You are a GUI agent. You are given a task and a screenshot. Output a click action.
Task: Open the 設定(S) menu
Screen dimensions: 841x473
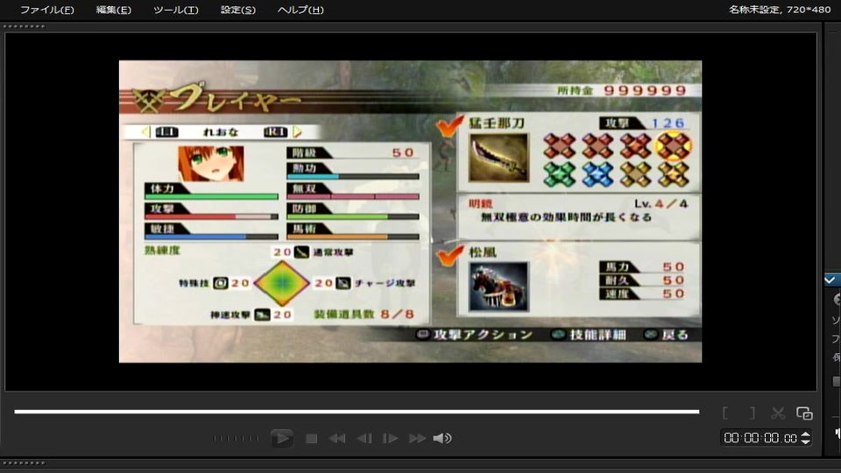pyautogui.click(x=238, y=10)
